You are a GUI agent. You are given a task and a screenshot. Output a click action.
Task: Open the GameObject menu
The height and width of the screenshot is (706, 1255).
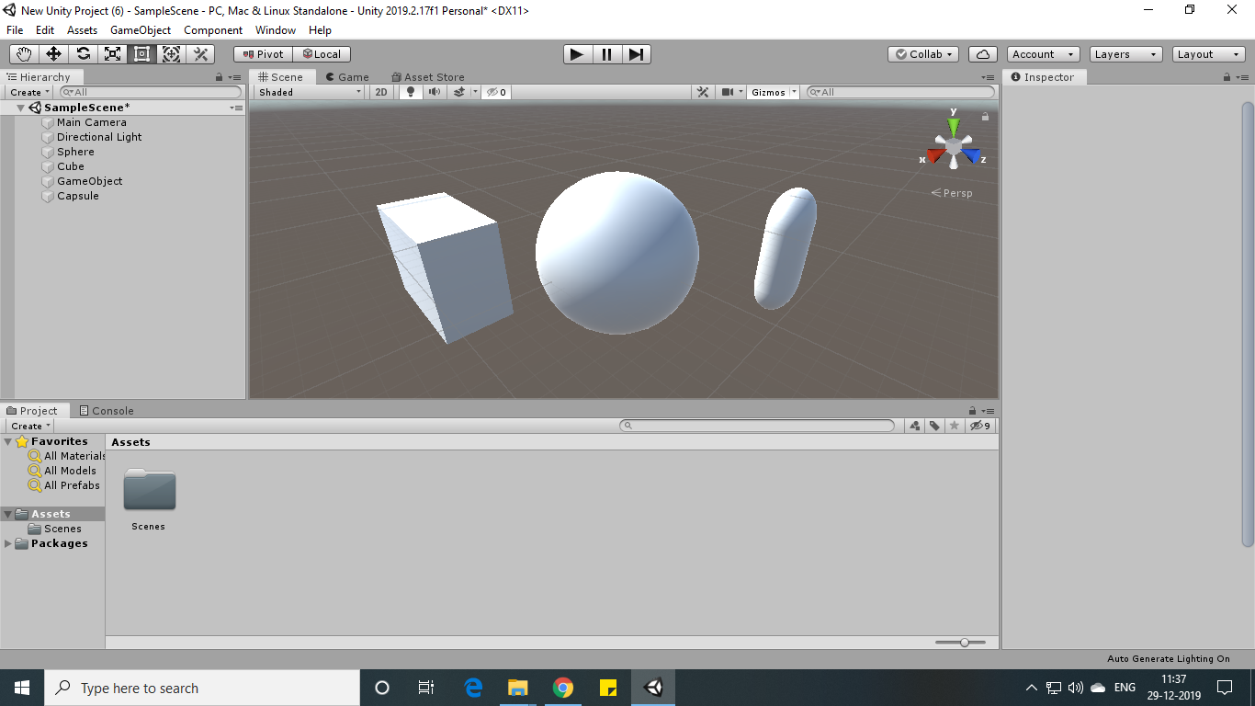click(x=141, y=30)
